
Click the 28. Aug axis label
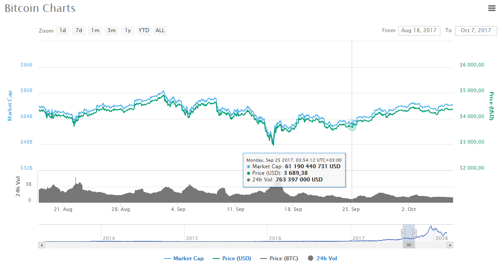[121, 209]
